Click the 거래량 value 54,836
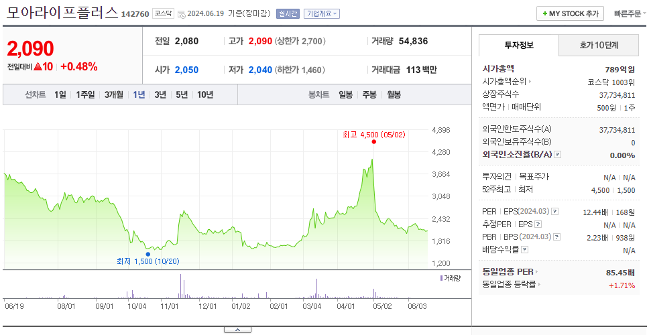Viewport: 649px width, 335px height. (x=413, y=41)
